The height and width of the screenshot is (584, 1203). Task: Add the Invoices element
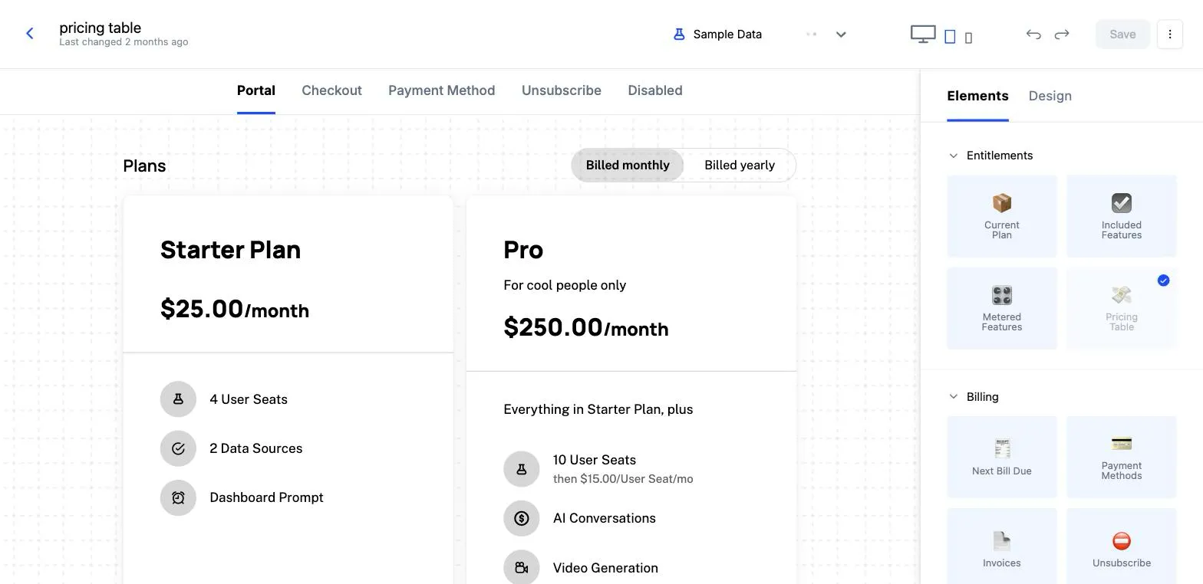tap(1002, 546)
